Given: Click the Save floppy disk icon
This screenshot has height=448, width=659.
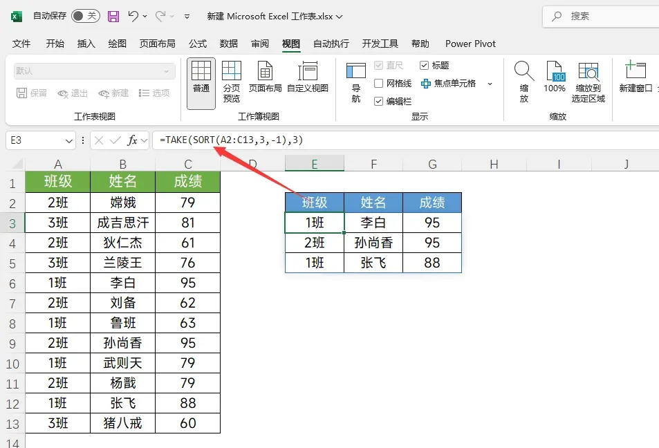Looking at the screenshot, I should click(113, 17).
